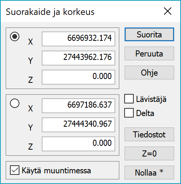Open help via Ohje button

149,73
